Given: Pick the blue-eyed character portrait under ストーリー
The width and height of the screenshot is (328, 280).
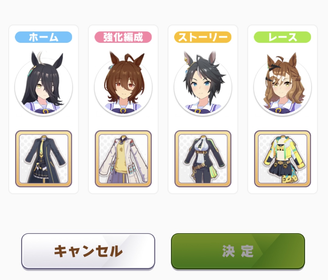Looking at the screenshot, I should [x=203, y=84].
